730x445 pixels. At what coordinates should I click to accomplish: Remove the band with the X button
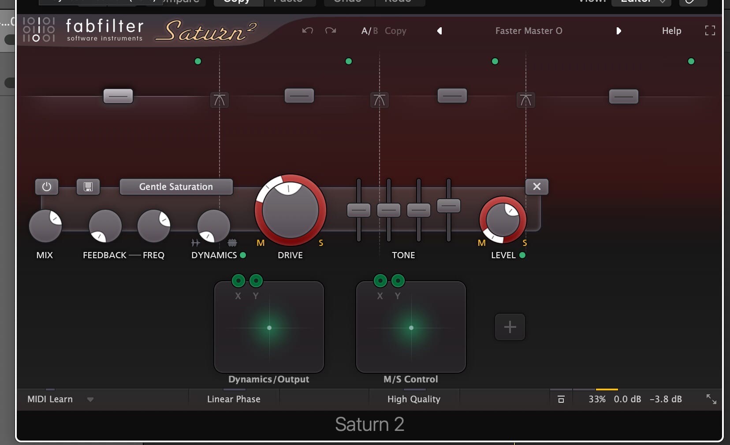coord(536,186)
